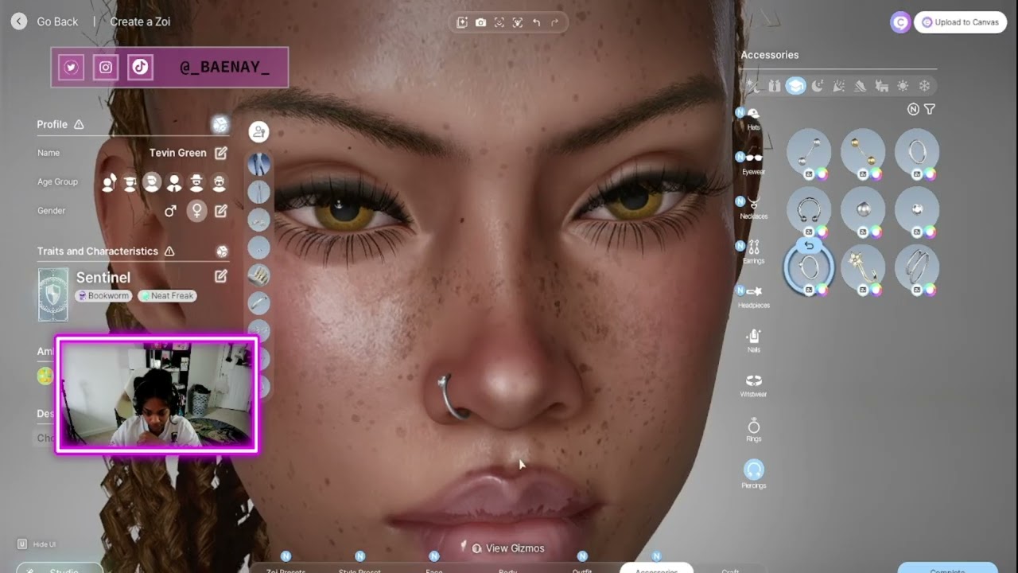Viewport: 1018px width, 573px height.
Task: Select the graduation cap Age Group icon
Action: point(130,182)
